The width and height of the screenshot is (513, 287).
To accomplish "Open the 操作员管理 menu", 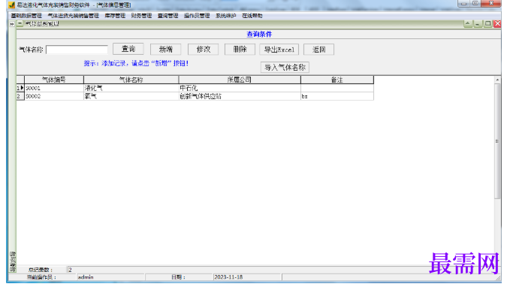I will click(197, 15).
